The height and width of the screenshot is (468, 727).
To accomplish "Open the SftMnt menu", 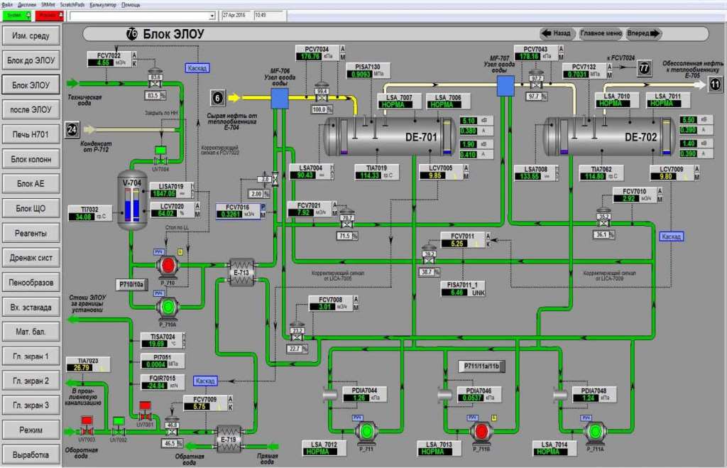I will (48, 5).
